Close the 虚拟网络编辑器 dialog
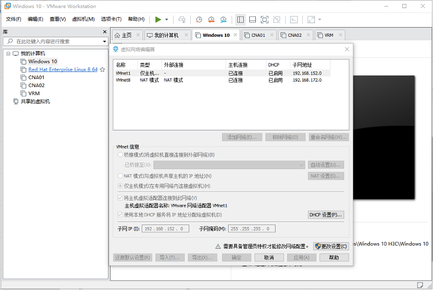This screenshot has height=290, width=433. click(x=347, y=49)
